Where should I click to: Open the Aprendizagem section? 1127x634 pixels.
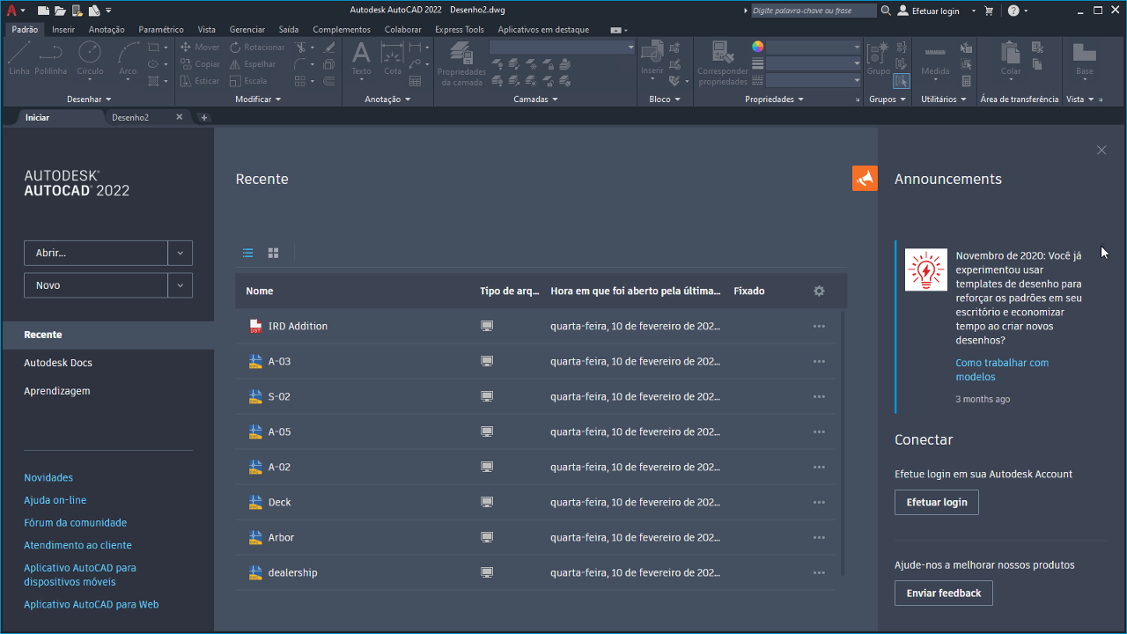click(57, 391)
